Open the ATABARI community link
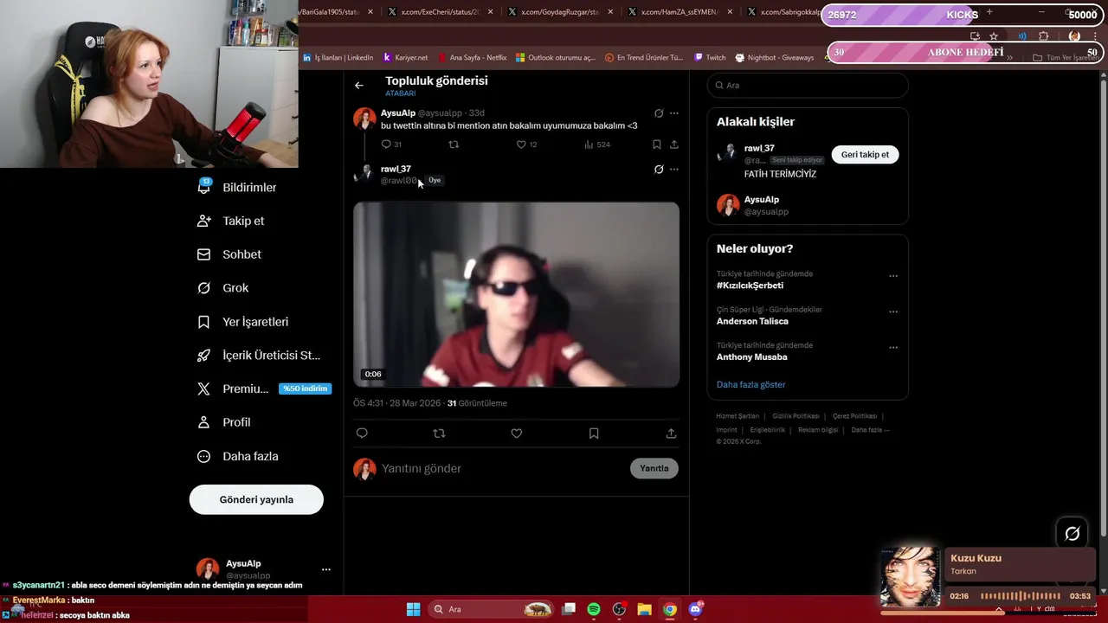 point(400,93)
